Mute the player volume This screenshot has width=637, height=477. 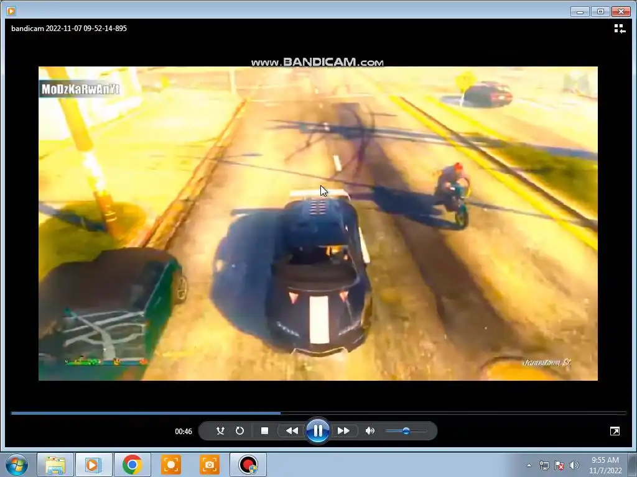click(370, 431)
